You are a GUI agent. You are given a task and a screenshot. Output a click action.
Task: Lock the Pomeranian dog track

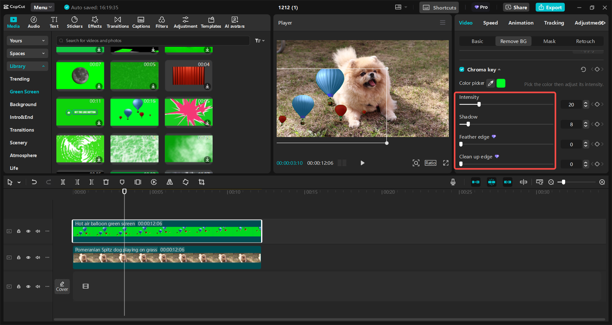pos(19,258)
